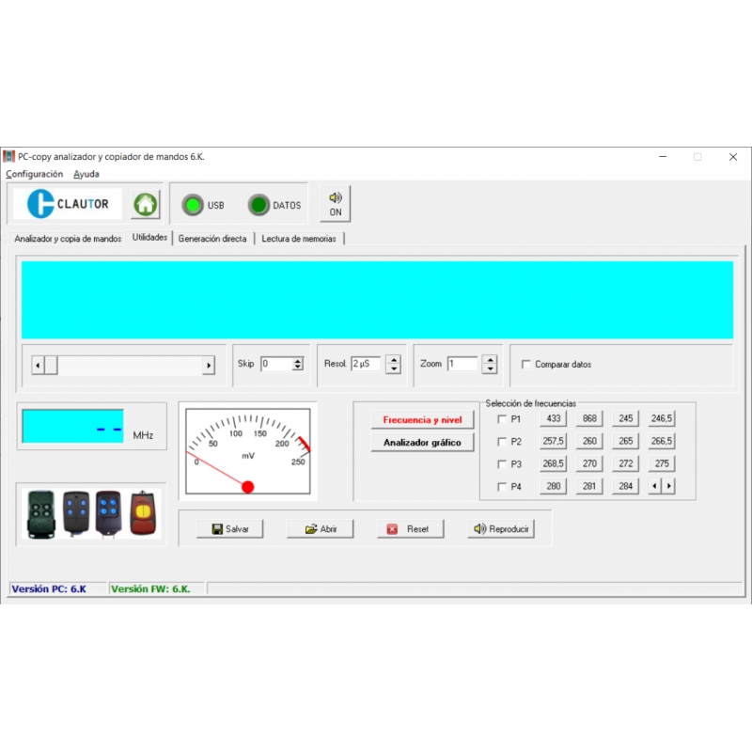Click the horizontal scrollbar thumb
This screenshot has width=752, height=752.
click(x=51, y=366)
